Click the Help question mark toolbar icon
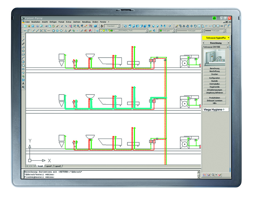This screenshot has height=200, width=256. [x=95, y=26]
